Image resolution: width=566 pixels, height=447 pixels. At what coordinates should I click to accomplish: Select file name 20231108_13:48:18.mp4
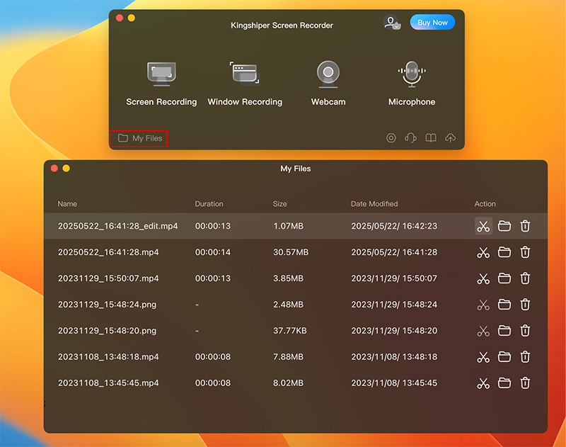(x=108, y=357)
